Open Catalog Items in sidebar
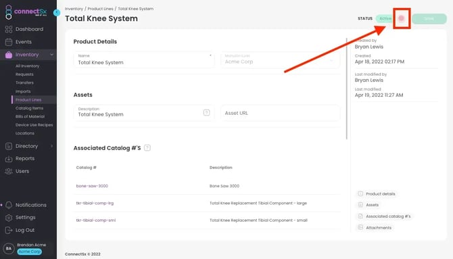Image resolution: width=453 pixels, height=259 pixels. point(30,108)
